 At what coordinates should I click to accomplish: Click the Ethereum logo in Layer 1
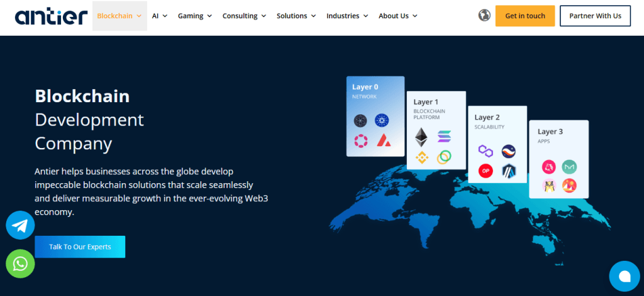pos(421,136)
